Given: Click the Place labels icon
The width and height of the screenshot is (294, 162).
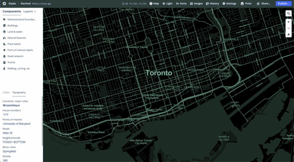Looking at the screenshot, I should (4, 44).
